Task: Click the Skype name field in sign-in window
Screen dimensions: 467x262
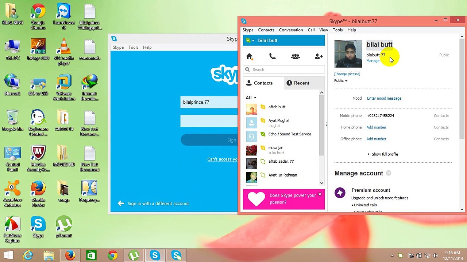Action: (209, 102)
